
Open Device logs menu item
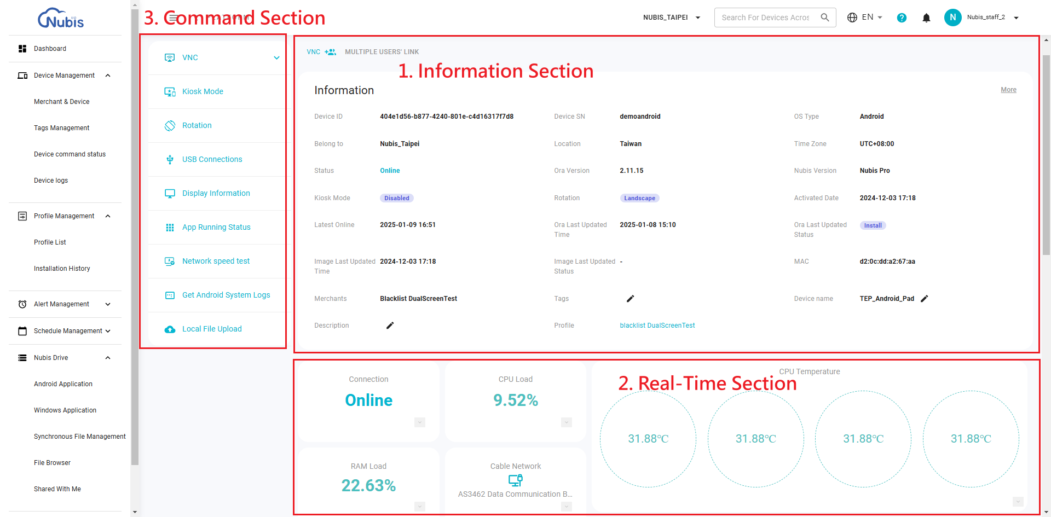(x=51, y=181)
